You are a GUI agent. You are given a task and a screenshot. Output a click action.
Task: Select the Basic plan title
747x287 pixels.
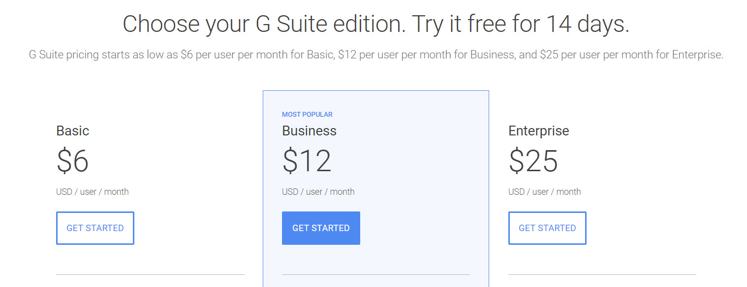73,131
